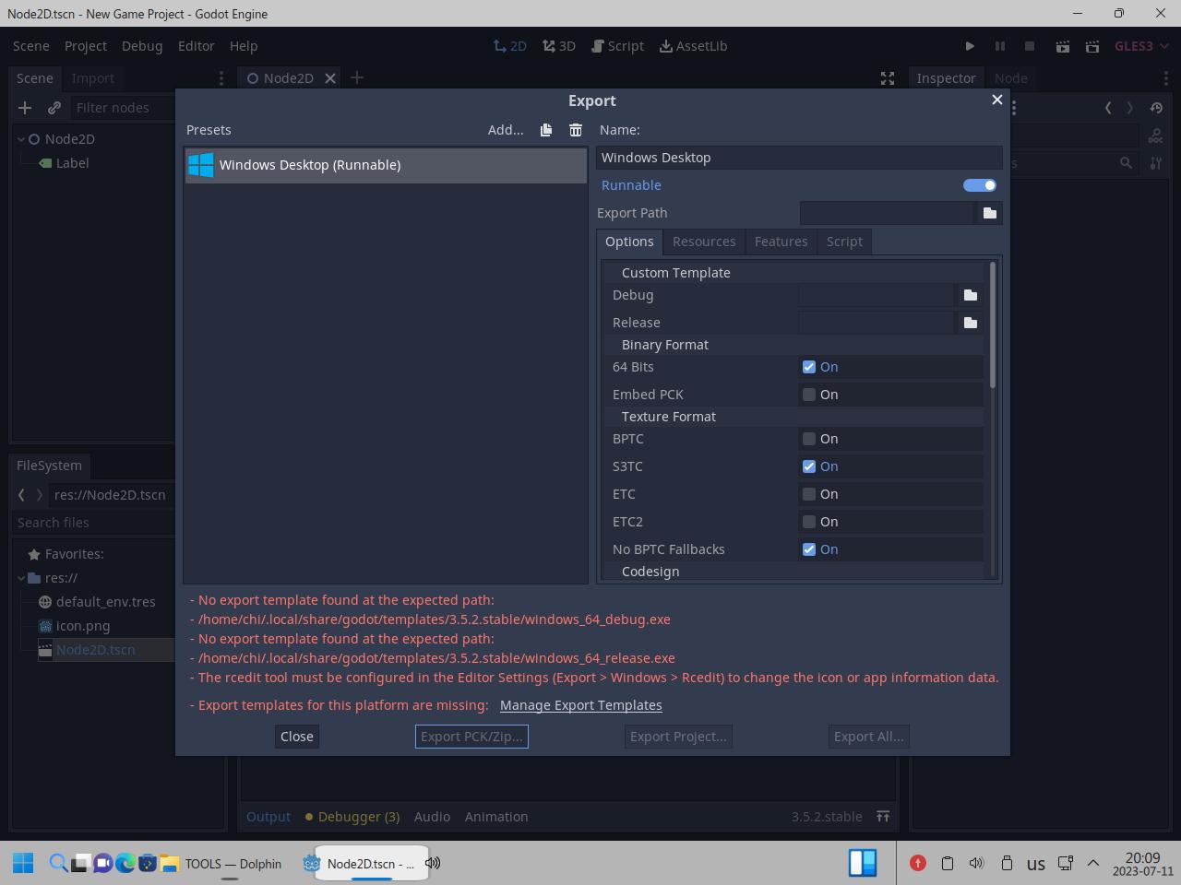
Task: Switch to the Script tab in Export dialog
Action: 844,242
